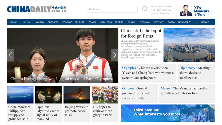Open the bilingual 双语 edition
The height and width of the screenshot is (125, 222).
pyautogui.click(x=159, y=10)
